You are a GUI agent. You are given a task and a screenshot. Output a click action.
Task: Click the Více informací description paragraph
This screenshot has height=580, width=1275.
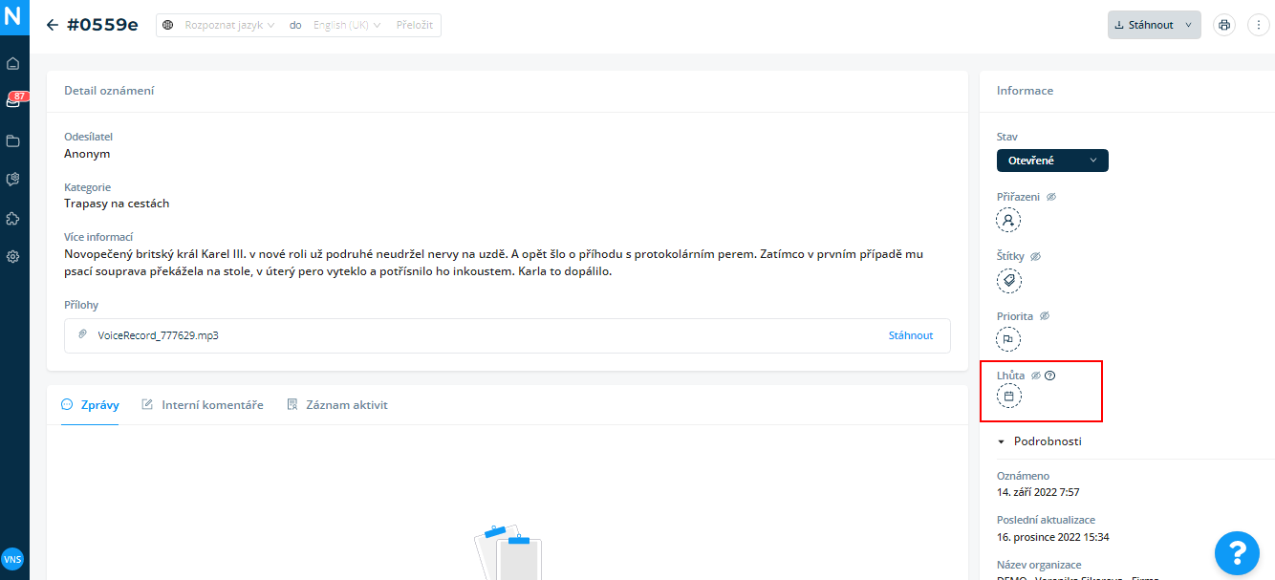pos(494,263)
